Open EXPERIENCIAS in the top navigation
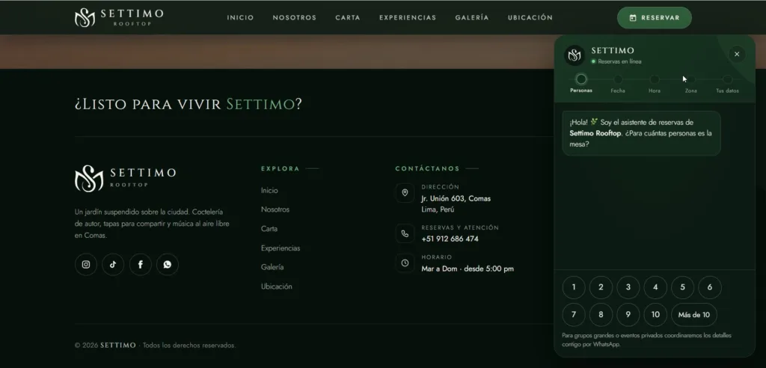This screenshot has width=766, height=368. [408, 18]
